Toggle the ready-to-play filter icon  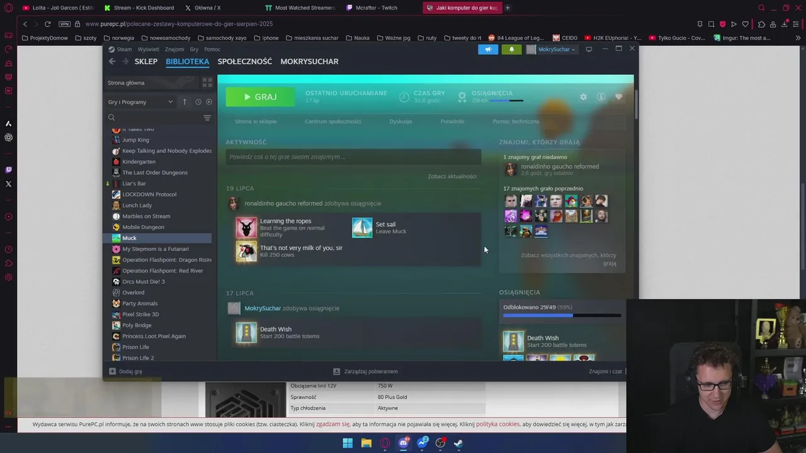[x=209, y=102]
